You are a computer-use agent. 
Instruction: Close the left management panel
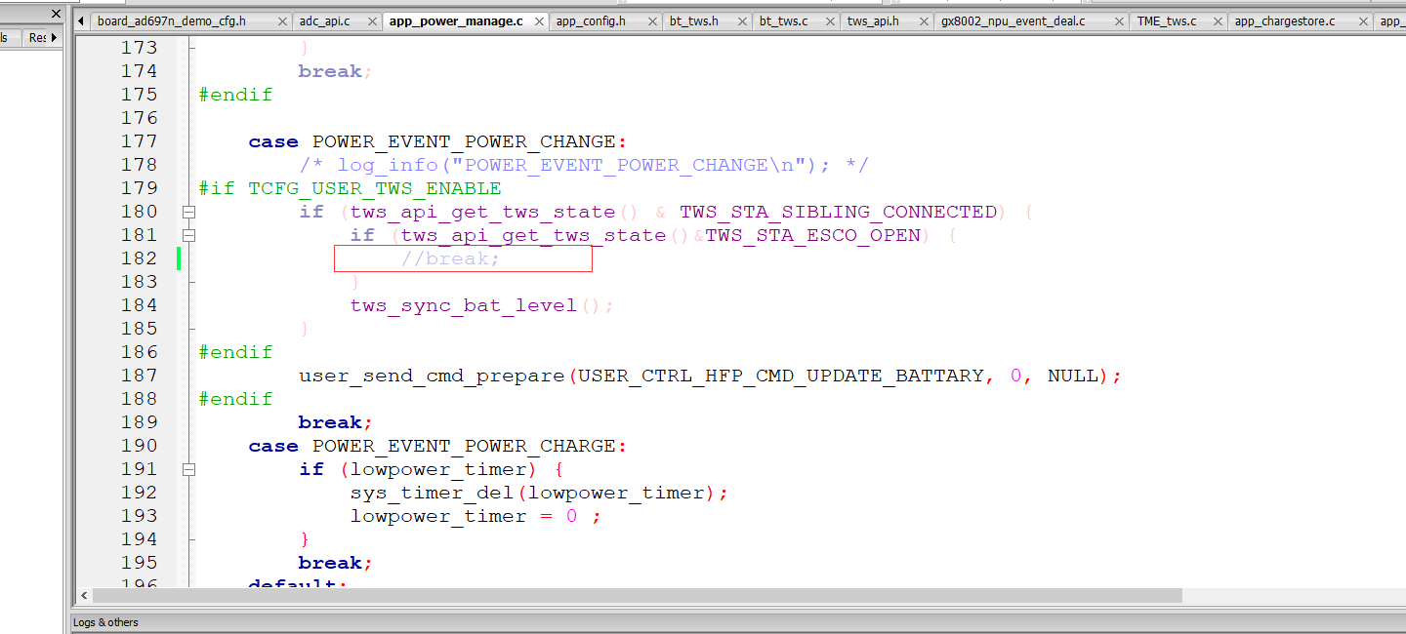55,16
